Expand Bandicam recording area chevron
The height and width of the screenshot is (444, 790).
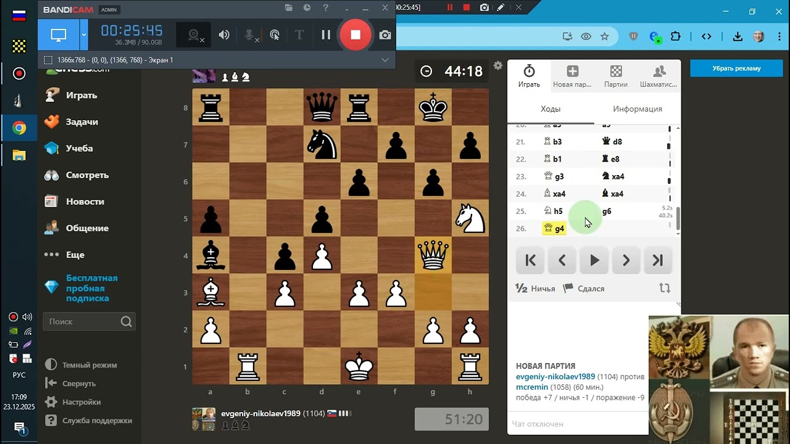coord(385,60)
